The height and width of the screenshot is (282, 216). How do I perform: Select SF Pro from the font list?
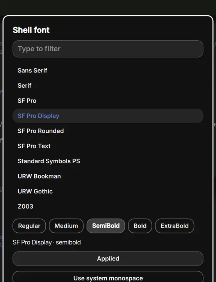(108, 101)
